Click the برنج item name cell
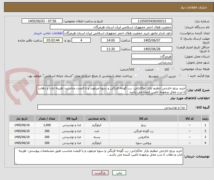Image resolution: width=214 pixels, height=180 pixels. tap(143, 125)
